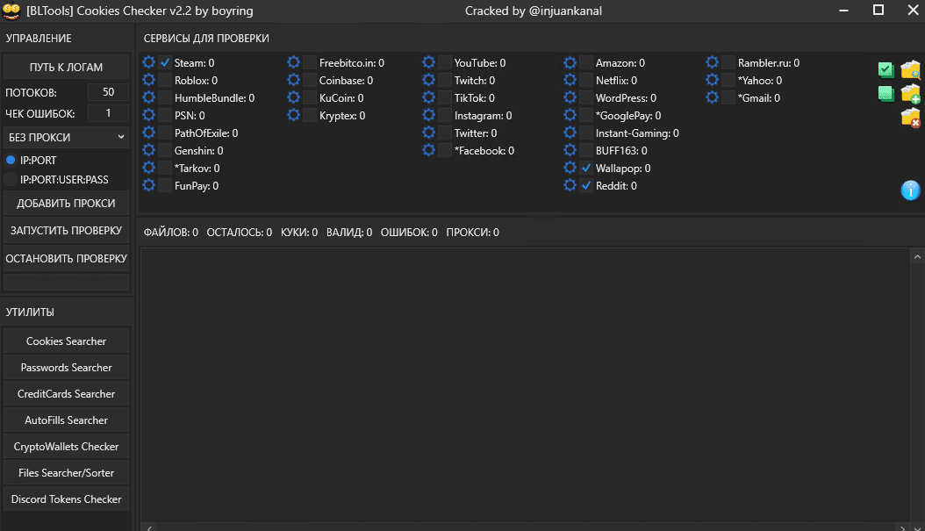
Task: Uncheck the Steam checkbox
Action: click(x=165, y=62)
